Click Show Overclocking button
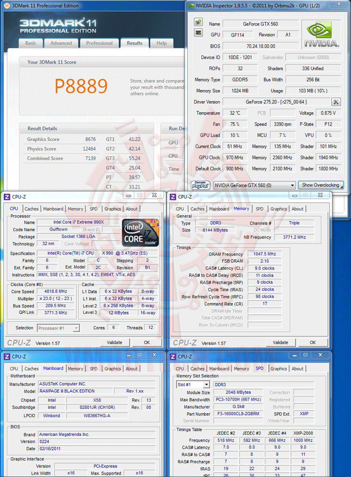The image size is (351, 477). click(321, 185)
